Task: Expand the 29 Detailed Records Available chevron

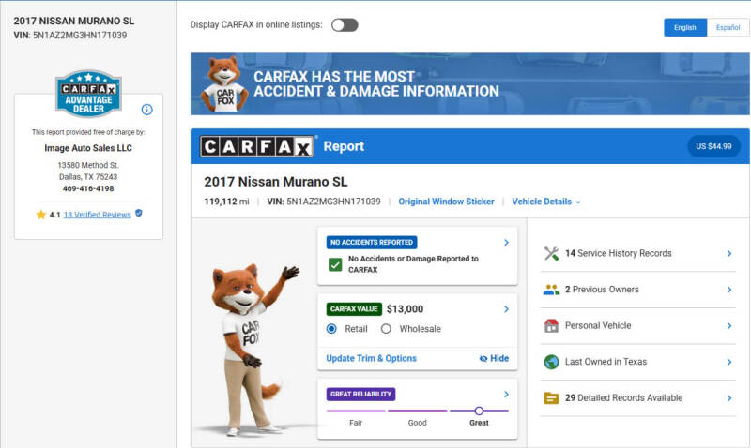Action: click(729, 397)
